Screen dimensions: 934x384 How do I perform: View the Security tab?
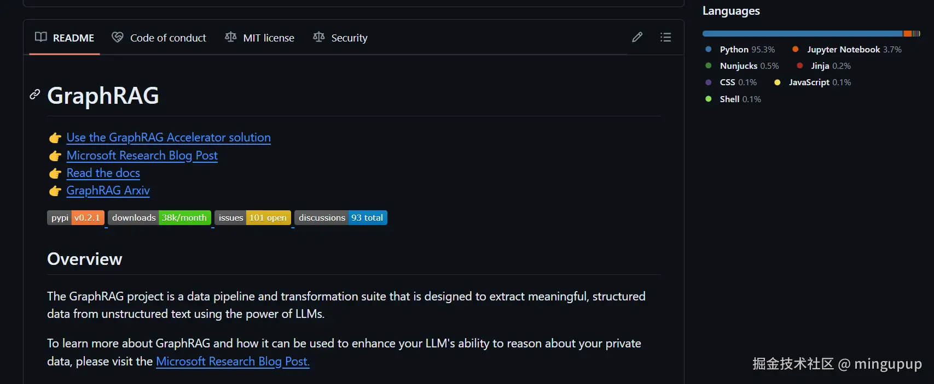click(x=340, y=38)
